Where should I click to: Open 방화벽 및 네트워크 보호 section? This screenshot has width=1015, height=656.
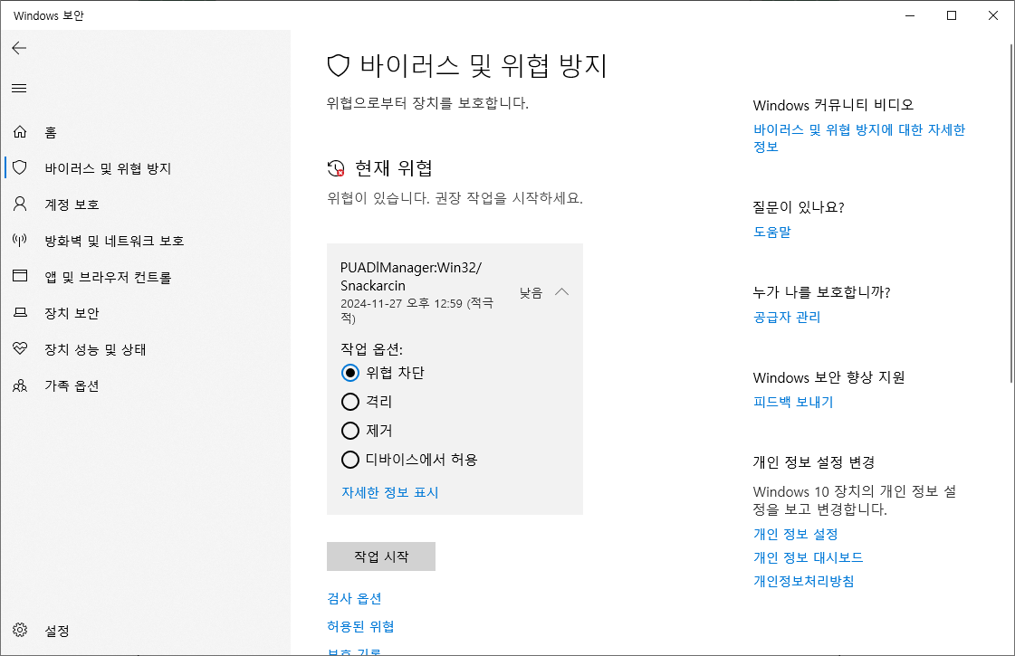[114, 241]
